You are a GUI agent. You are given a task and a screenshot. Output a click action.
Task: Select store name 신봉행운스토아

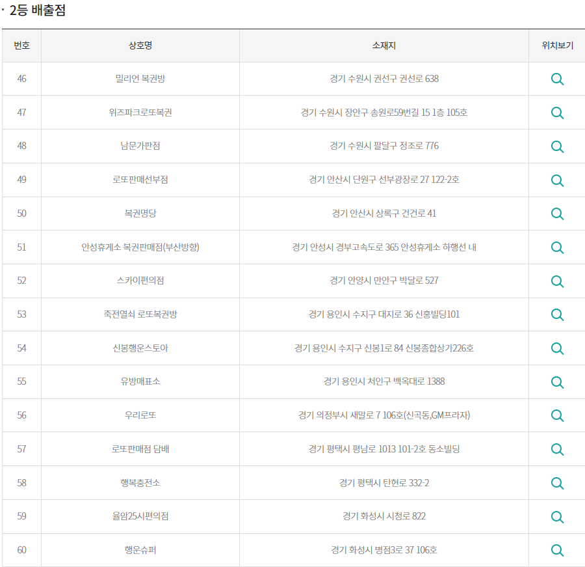140,348
